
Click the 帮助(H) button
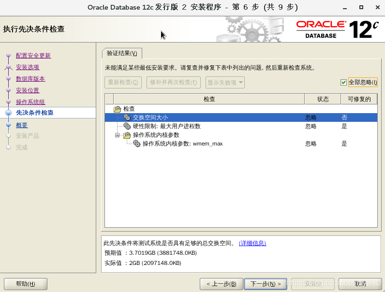point(26,284)
